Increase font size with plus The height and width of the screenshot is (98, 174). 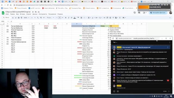click(x=63, y=18)
